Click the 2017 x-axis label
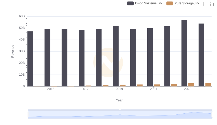The width and height of the screenshot is (217, 125). coord(85,89)
